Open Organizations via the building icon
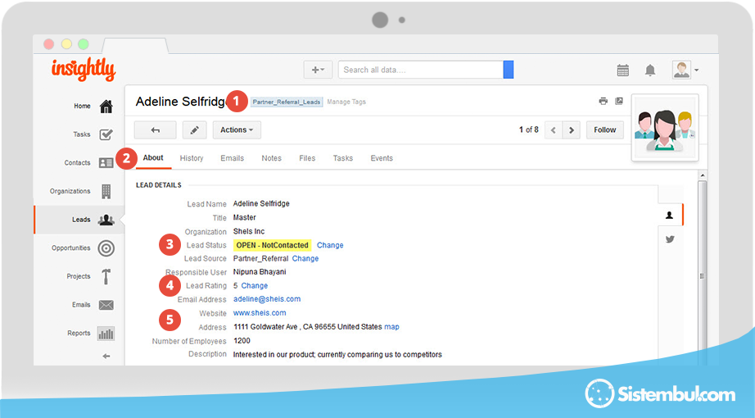Viewport: 755px width, 418px height. click(x=106, y=192)
